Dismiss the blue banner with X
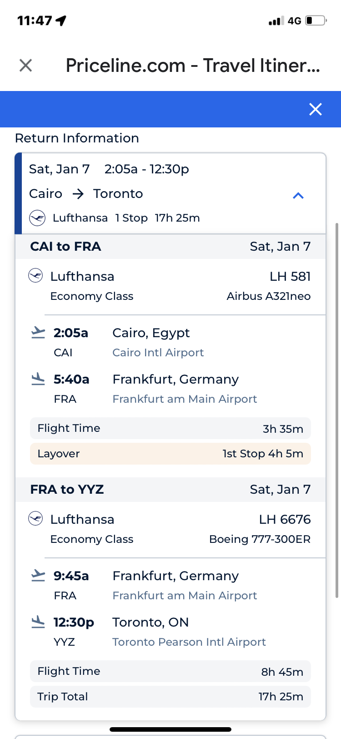 pyautogui.click(x=315, y=109)
